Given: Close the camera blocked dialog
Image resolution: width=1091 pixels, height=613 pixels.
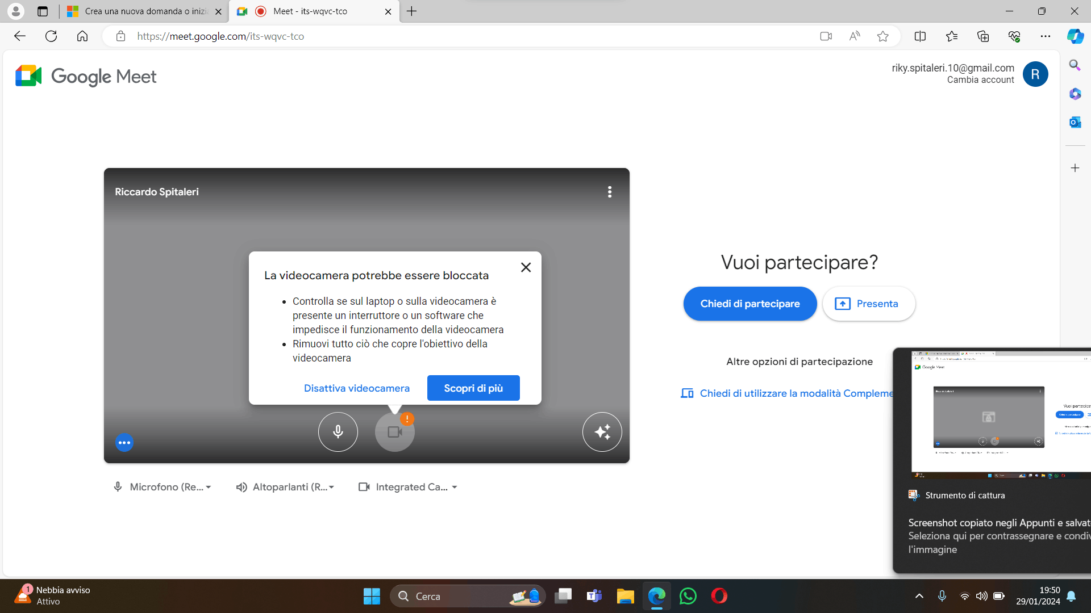Looking at the screenshot, I should tap(526, 267).
